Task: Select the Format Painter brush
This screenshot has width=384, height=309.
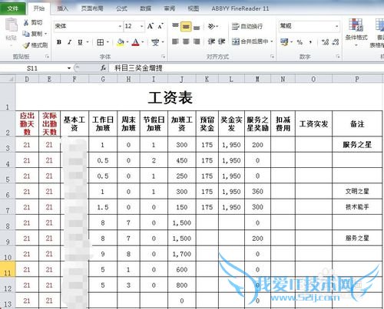Action: coord(27,45)
